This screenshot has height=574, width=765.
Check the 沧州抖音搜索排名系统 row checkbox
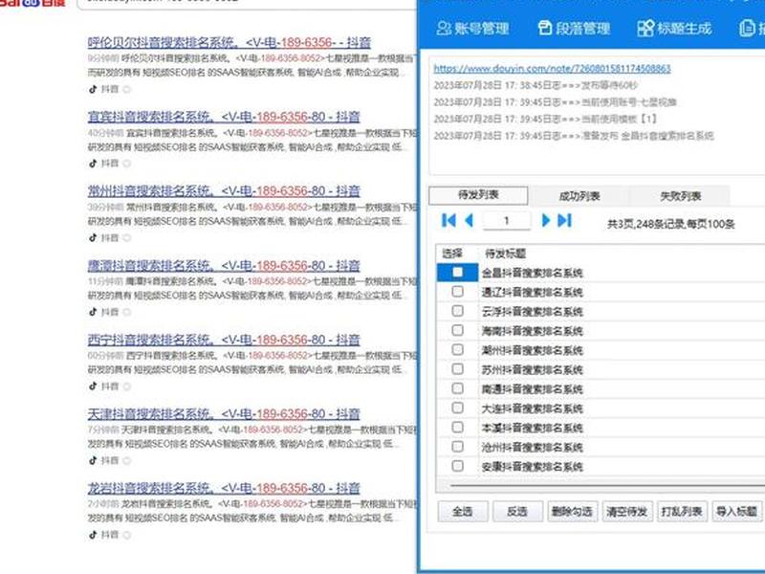[x=458, y=447]
